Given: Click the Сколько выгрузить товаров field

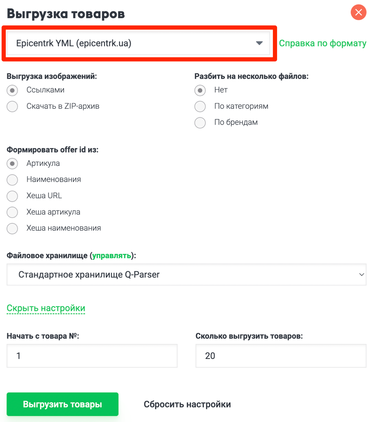Looking at the screenshot, I should 281,356.
